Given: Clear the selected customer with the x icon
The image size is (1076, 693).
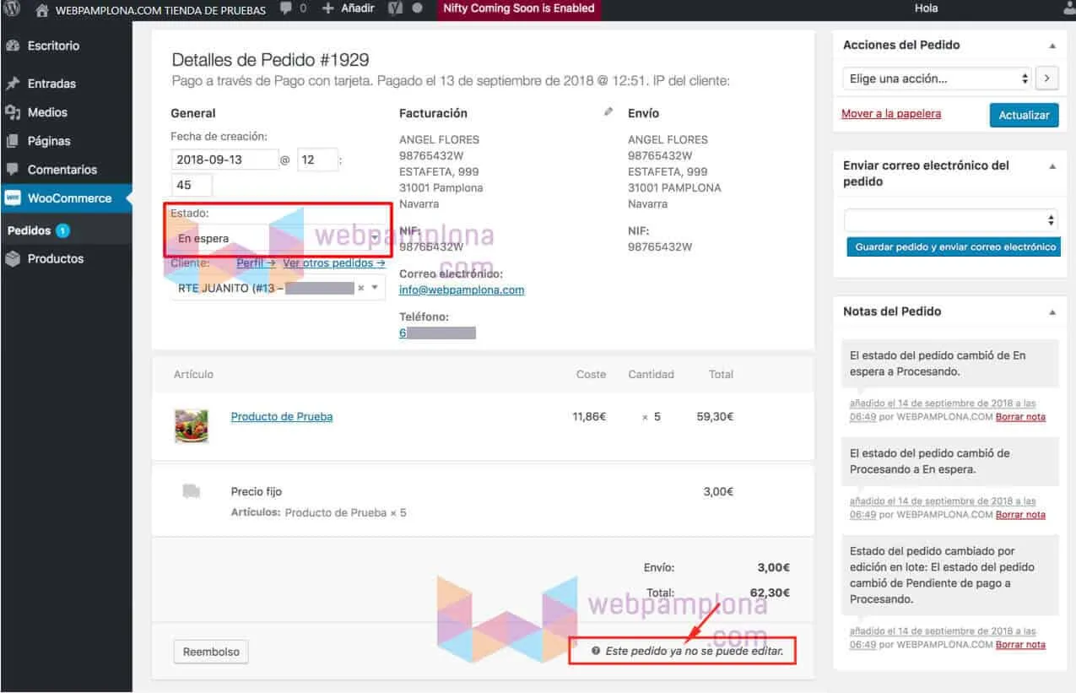Looking at the screenshot, I should (x=361, y=288).
